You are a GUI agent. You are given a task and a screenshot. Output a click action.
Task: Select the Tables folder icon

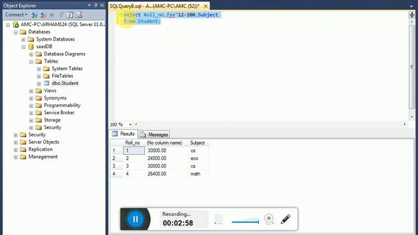(39, 61)
